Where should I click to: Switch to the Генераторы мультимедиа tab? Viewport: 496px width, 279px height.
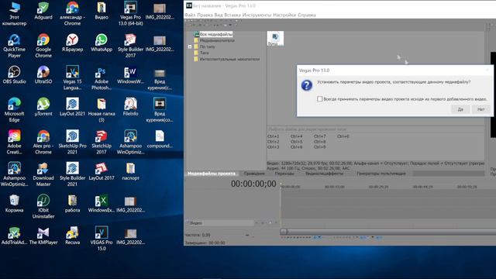pos(381,174)
